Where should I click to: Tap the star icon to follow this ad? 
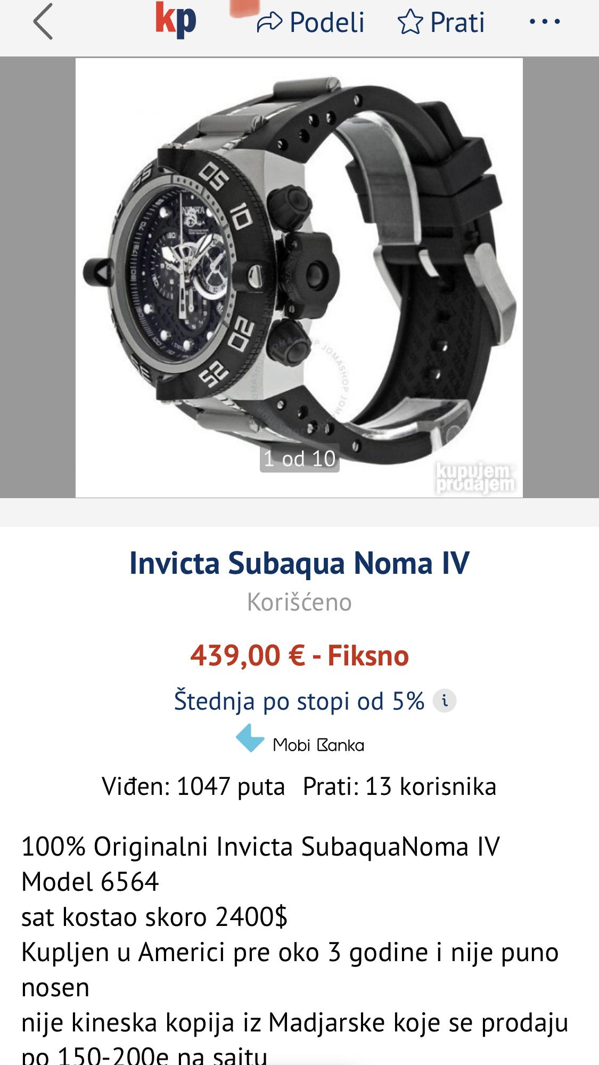pos(410,23)
